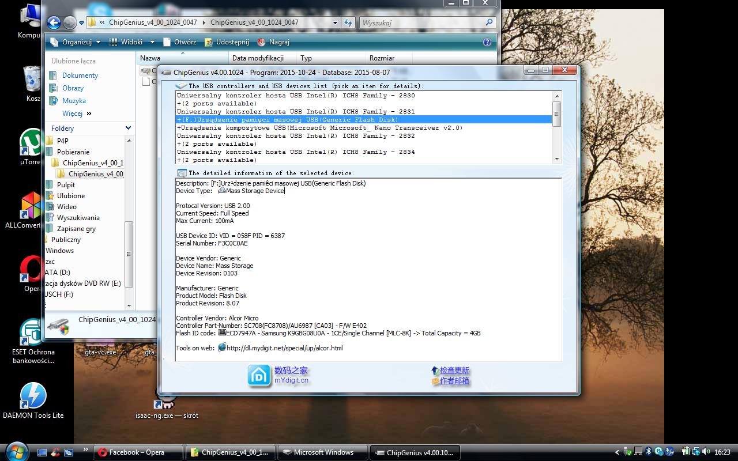The image size is (738, 461).
Task: Click the folder tree vertical scrollbar
Action: coord(129,255)
